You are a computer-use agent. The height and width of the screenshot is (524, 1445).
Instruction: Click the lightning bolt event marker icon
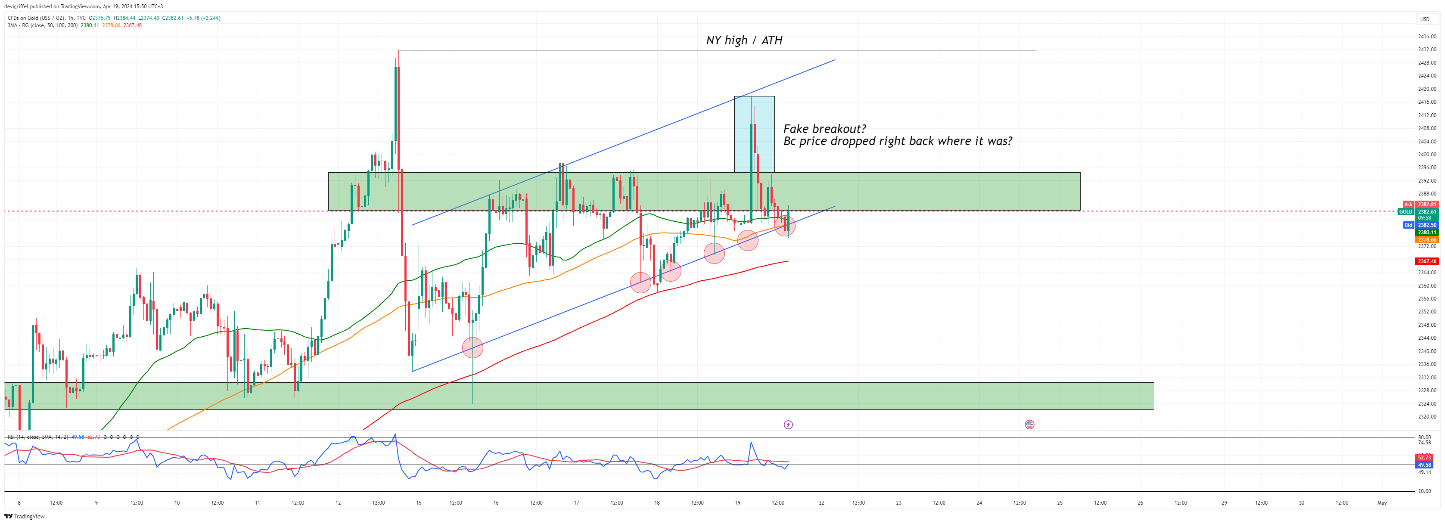pyautogui.click(x=788, y=425)
